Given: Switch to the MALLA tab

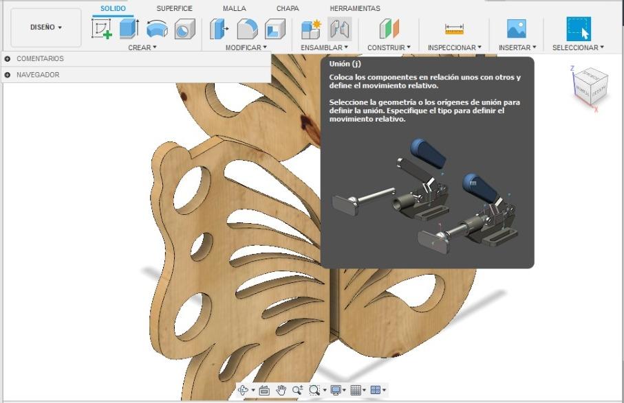Looking at the screenshot, I should pyautogui.click(x=235, y=8).
